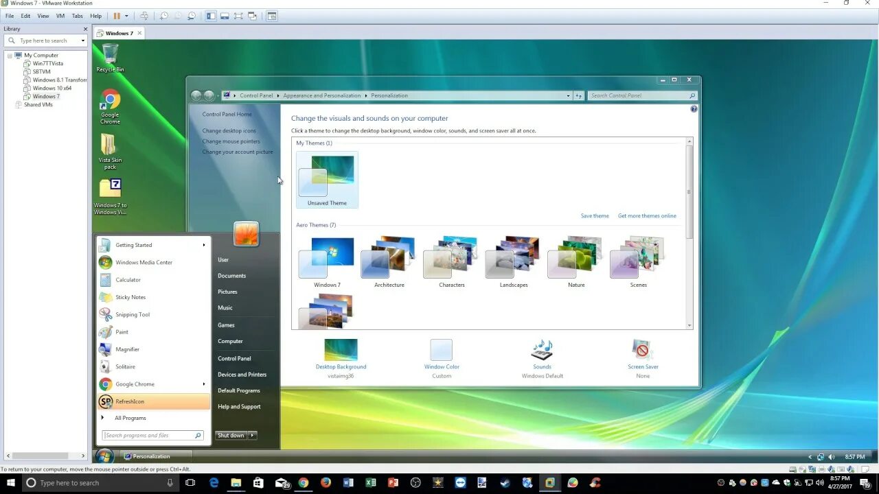Click the Personalization help question icon
This screenshot has width=879, height=494.
tap(694, 109)
